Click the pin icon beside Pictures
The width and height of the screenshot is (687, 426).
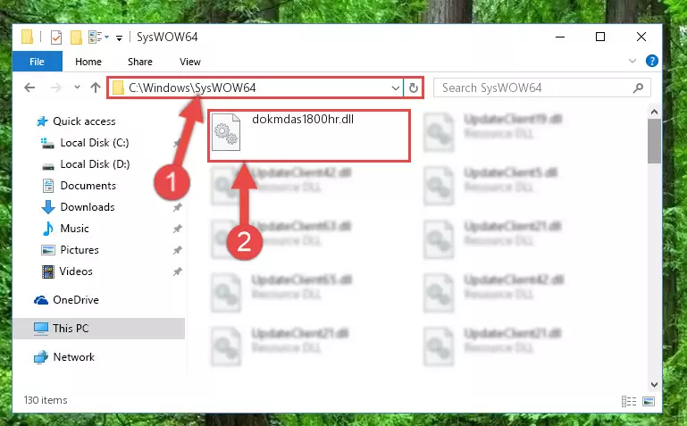coord(178,250)
